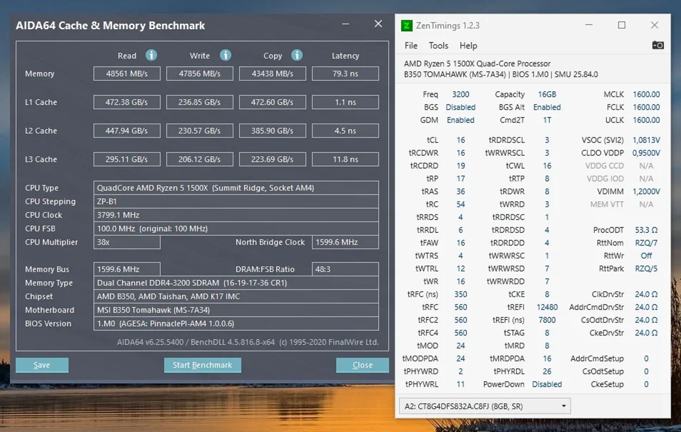Click the L1 Cache Read value 472.38 GB/s
The width and height of the screenshot is (681, 432).
(127, 102)
